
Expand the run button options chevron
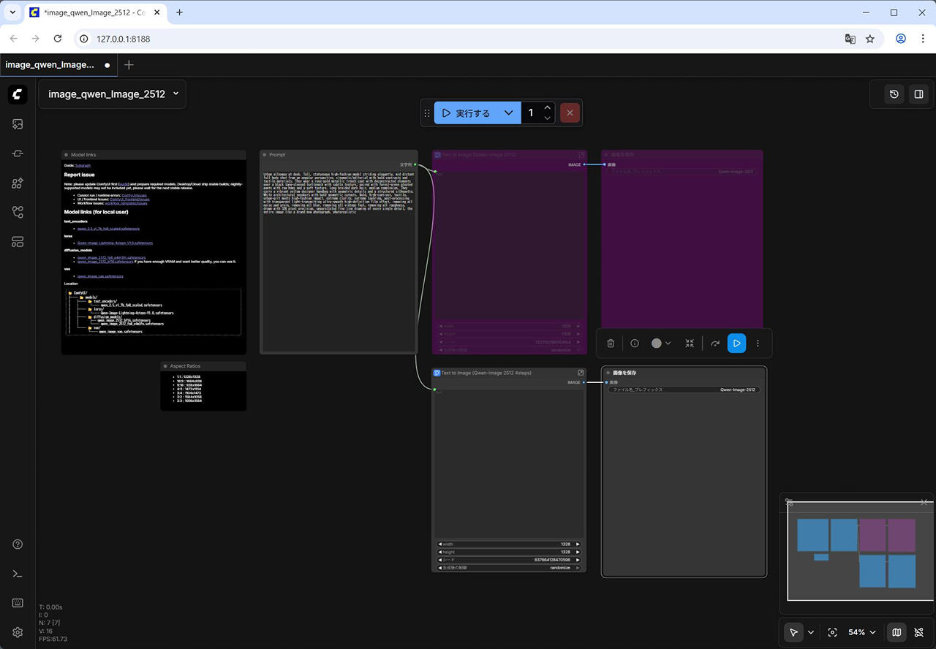(508, 113)
